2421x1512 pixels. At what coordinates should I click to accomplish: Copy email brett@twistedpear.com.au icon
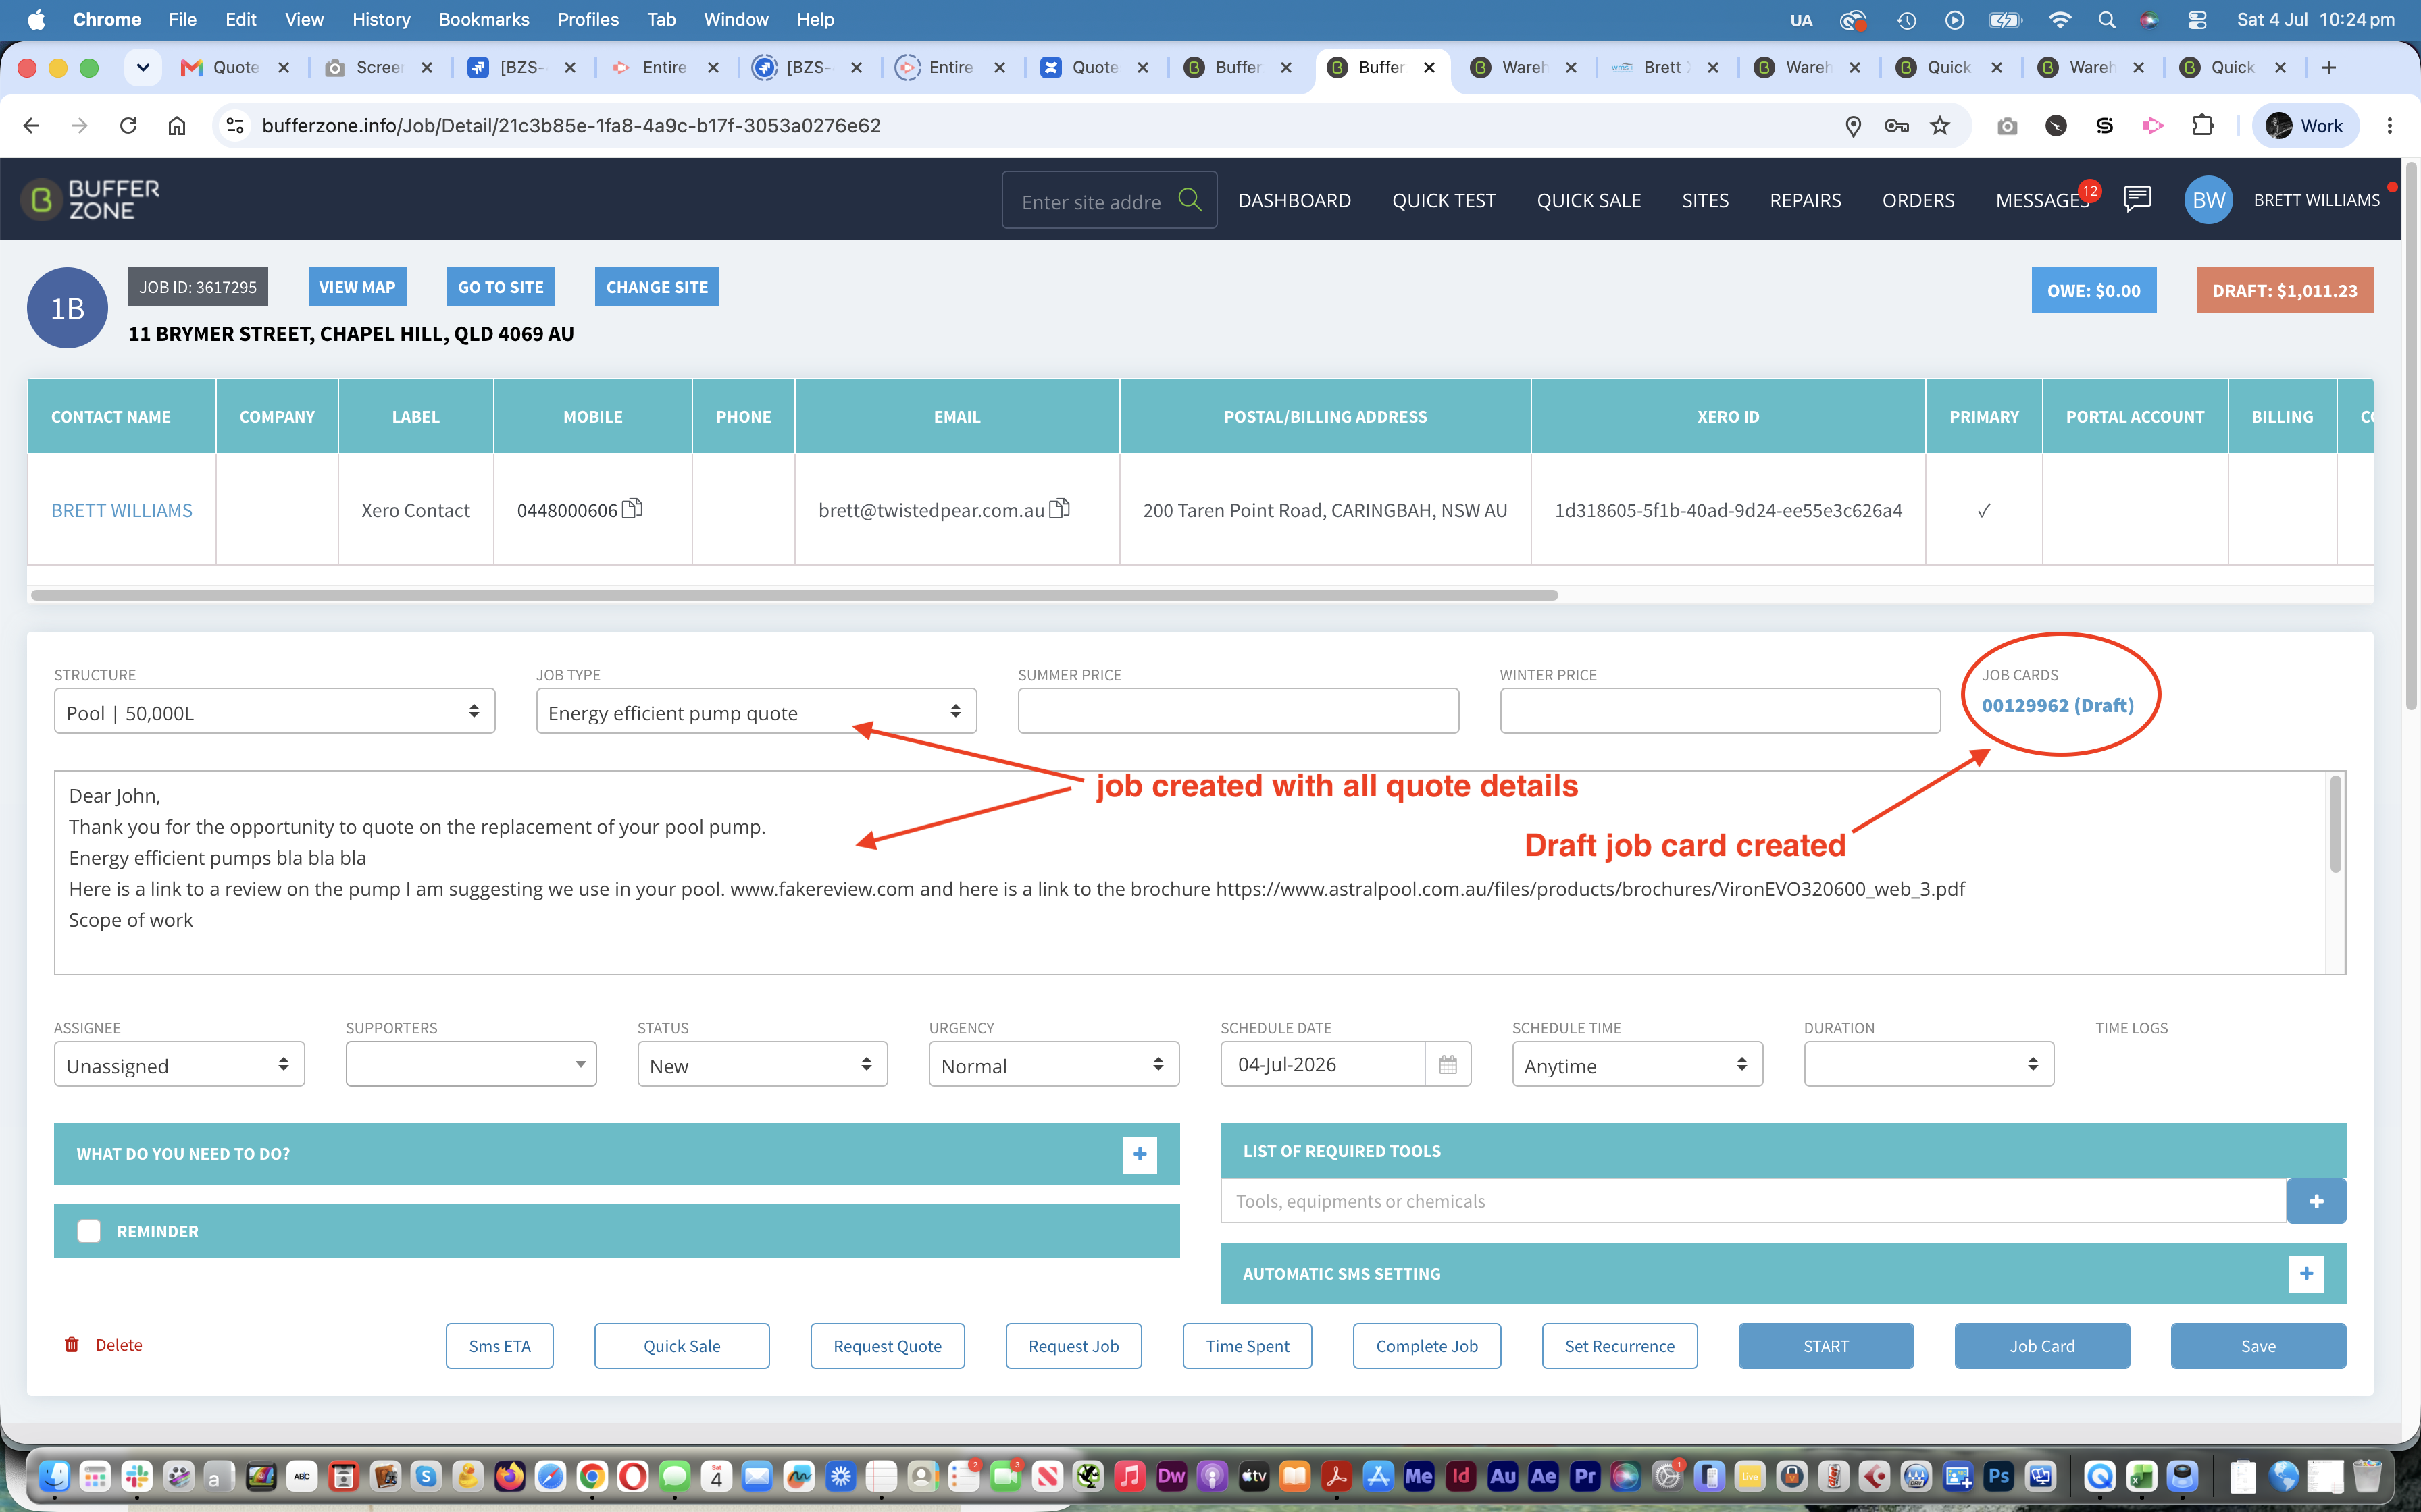click(1059, 509)
